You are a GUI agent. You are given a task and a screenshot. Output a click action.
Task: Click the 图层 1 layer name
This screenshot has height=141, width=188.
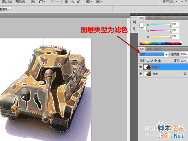coord(156,67)
